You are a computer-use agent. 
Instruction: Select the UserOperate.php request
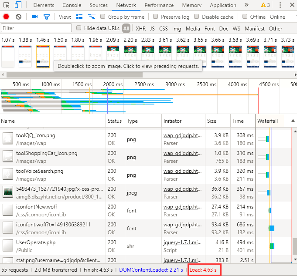pyautogui.click(x=36, y=242)
